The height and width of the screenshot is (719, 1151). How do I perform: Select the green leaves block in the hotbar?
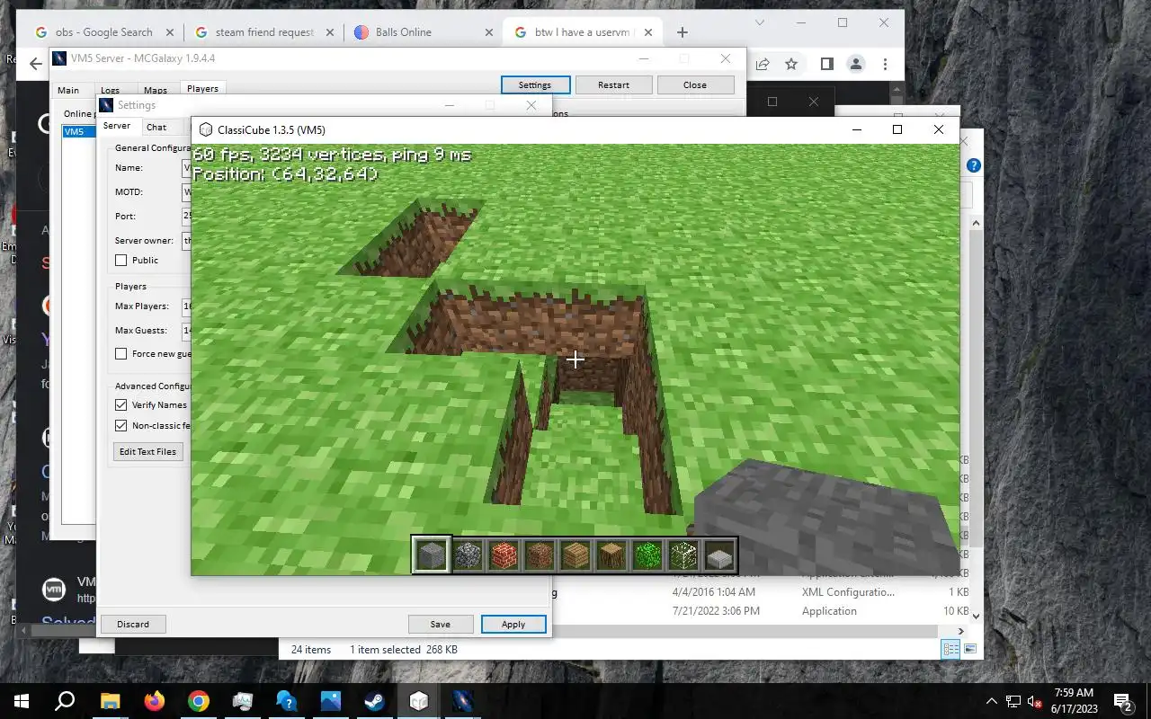(x=647, y=555)
